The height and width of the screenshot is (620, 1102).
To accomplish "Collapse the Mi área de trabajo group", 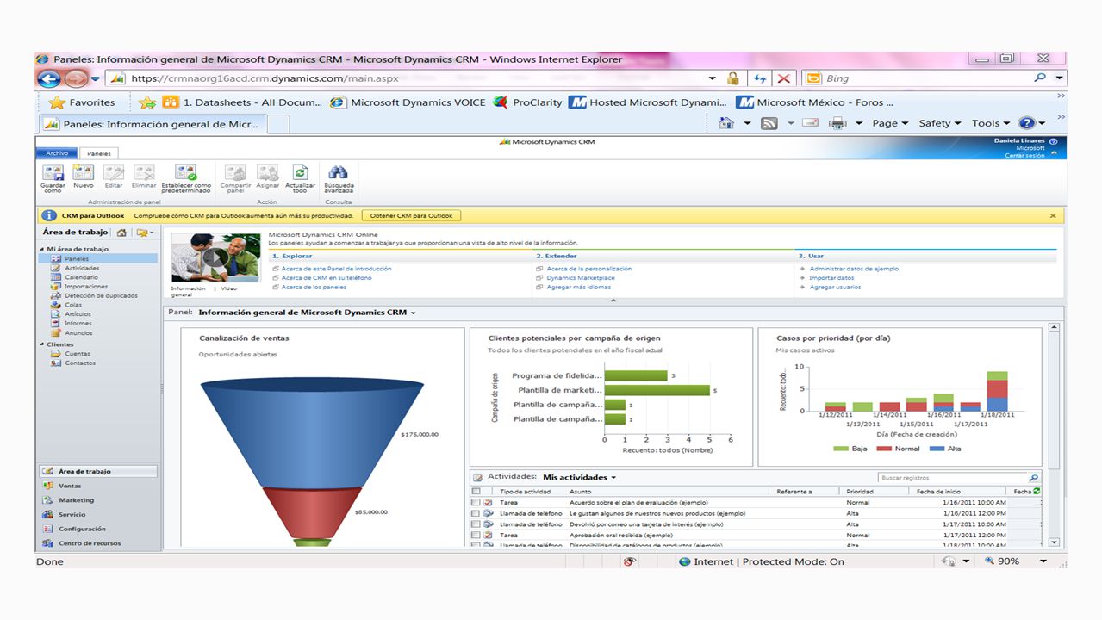I will tap(41, 249).
